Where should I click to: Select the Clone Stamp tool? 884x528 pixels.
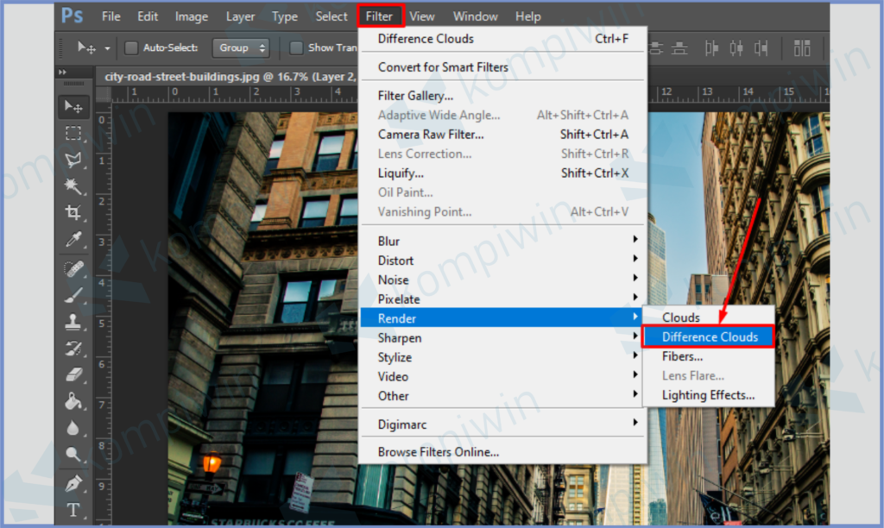(x=73, y=322)
